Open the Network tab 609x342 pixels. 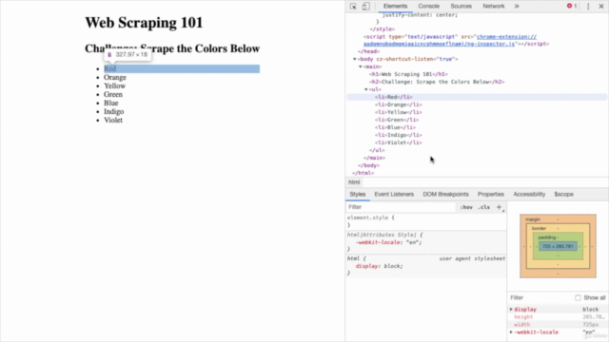coord(494,7)
